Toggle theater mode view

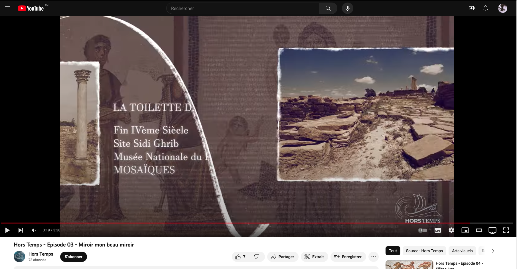pos(479,230)
